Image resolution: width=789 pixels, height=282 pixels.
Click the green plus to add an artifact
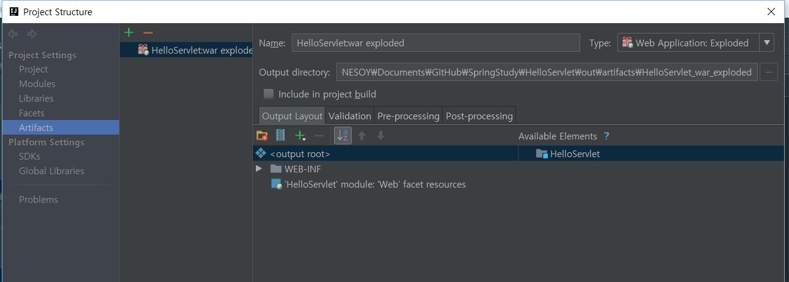128,32
